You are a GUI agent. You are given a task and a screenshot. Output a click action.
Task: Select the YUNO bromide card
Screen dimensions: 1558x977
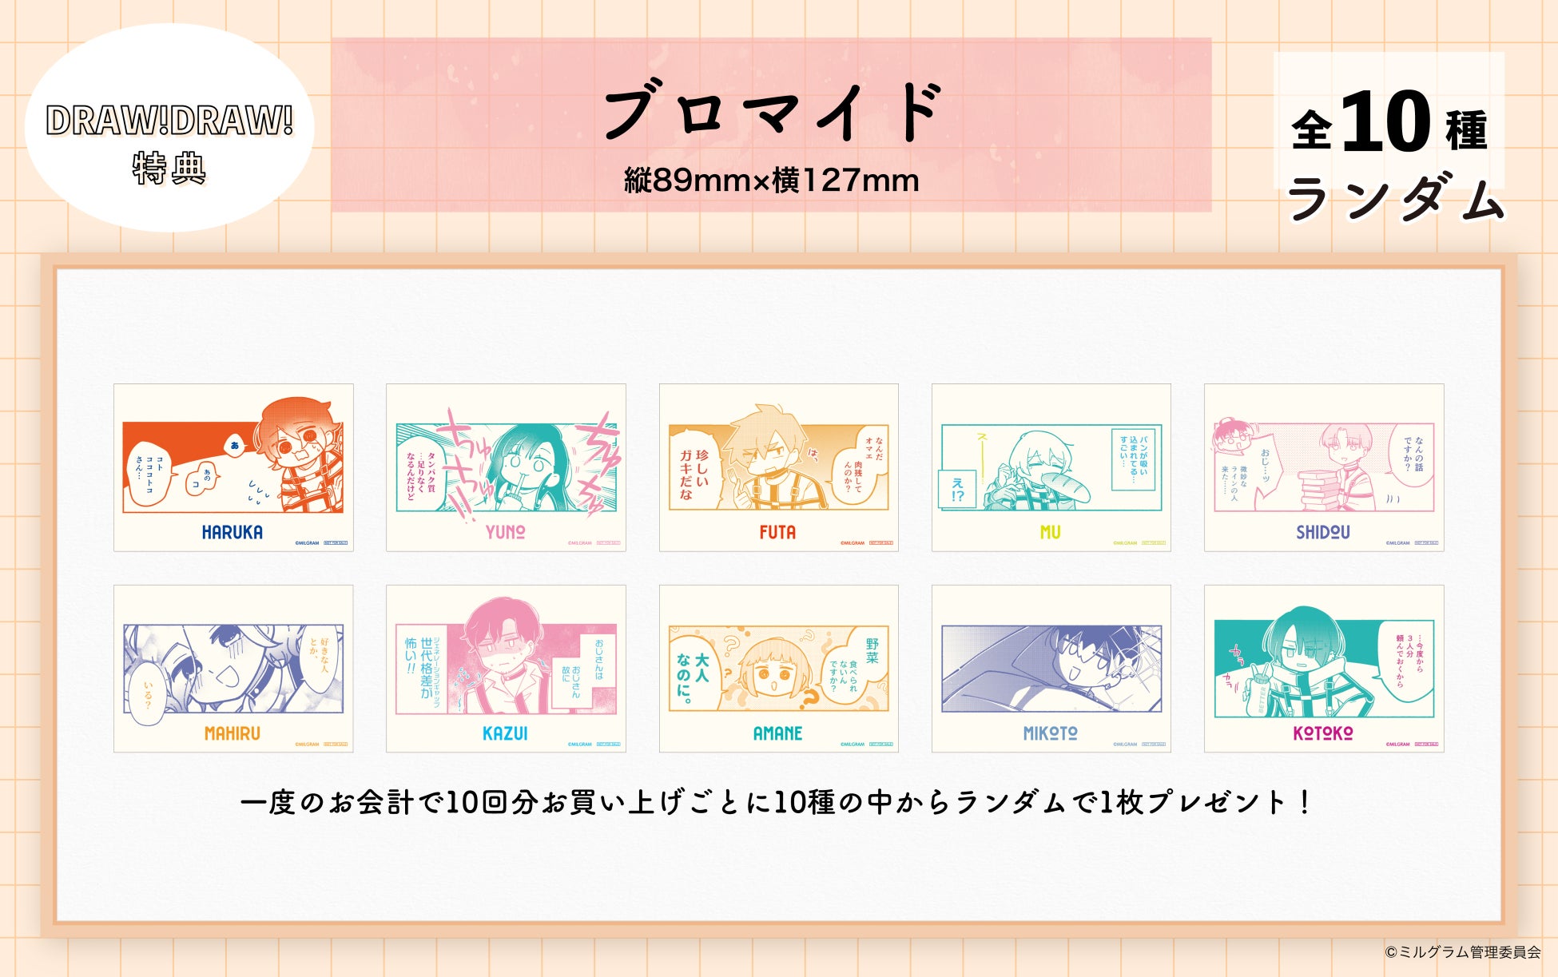click(506, 467)
